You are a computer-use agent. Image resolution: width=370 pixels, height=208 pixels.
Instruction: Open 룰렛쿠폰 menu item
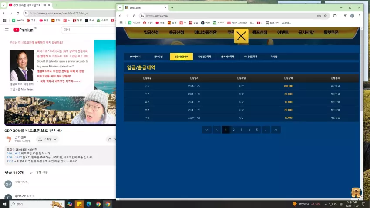(331, 32)
